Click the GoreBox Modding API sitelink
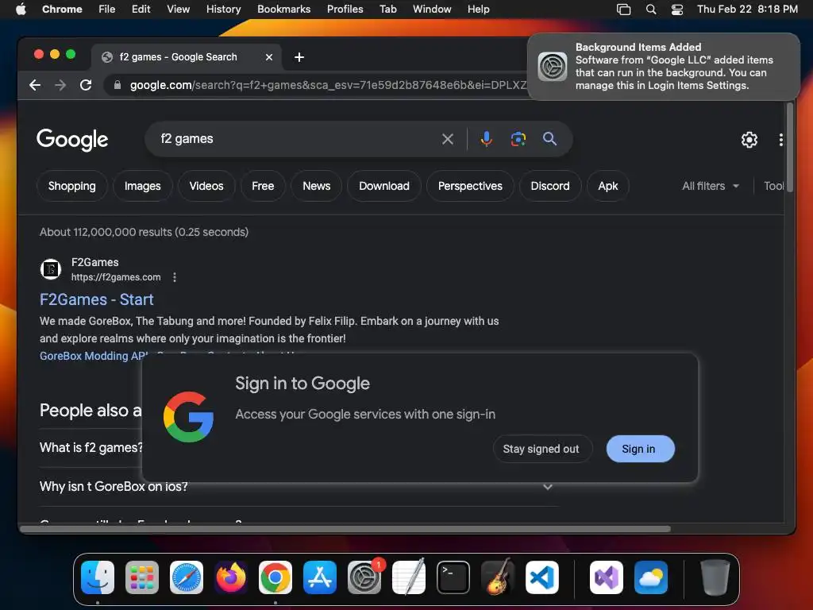Image resolution: width=813 pixels, height=610 pixels. pyautogui.click(x=94, y=356)
